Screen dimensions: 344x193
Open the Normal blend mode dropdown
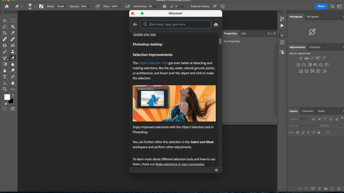coord(304,126)
